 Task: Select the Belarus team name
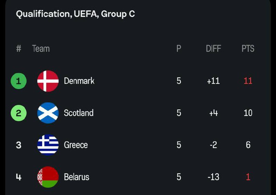pyautogui.click(x=77, y=177)
